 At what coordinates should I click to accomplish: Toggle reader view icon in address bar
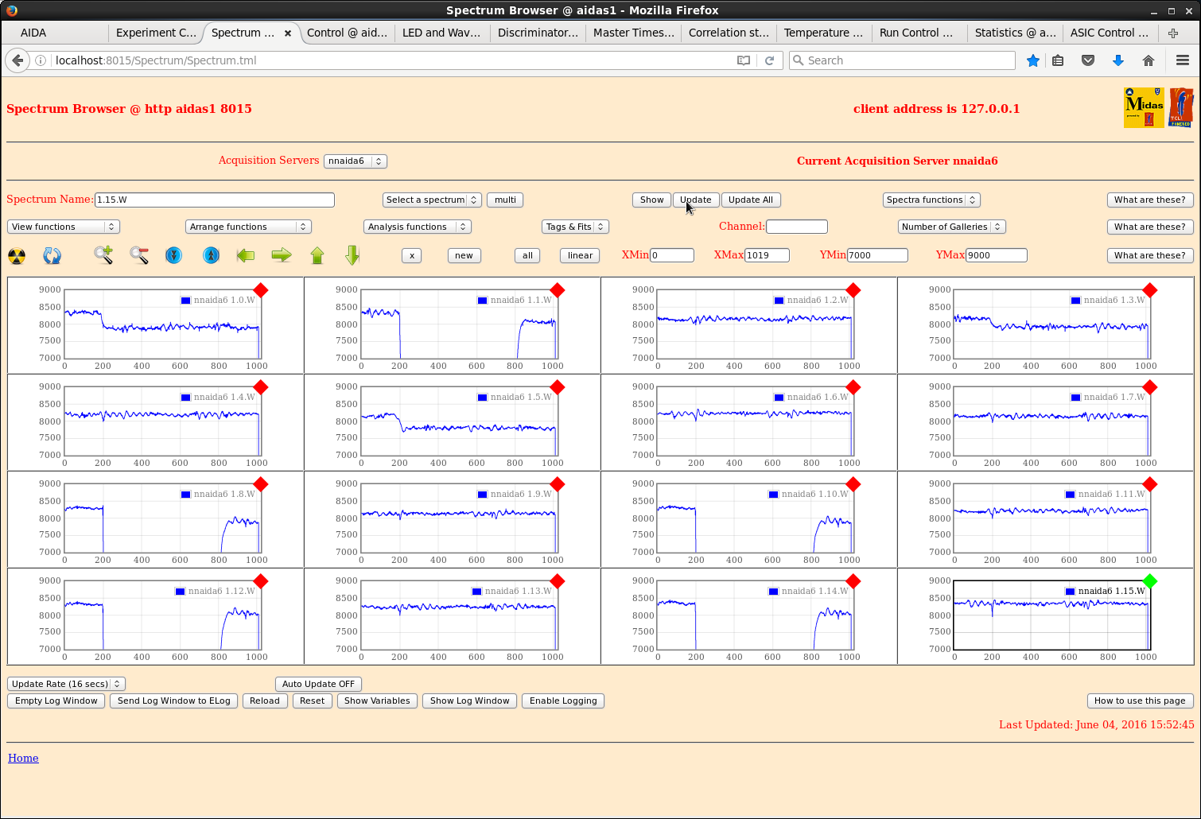744,60
